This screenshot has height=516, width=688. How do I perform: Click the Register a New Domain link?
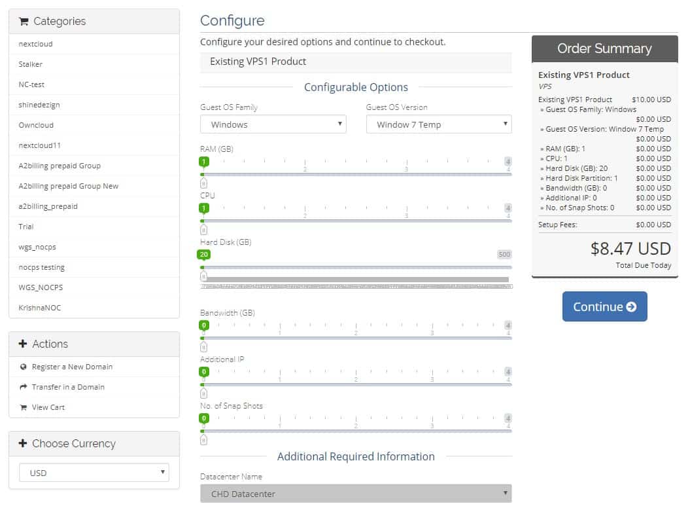[72, 367]
